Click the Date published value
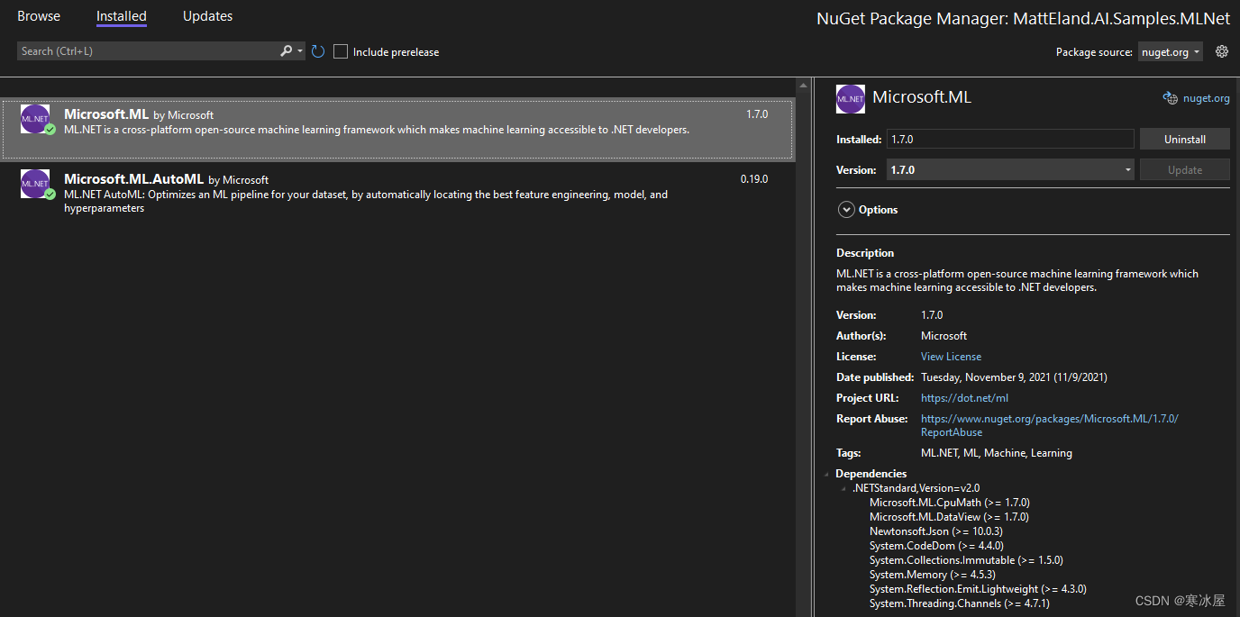This screenshot has width=1240, height=617. coord(1014,377)
